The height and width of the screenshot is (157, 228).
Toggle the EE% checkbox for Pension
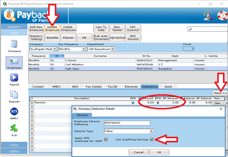(x=133, y=103)
